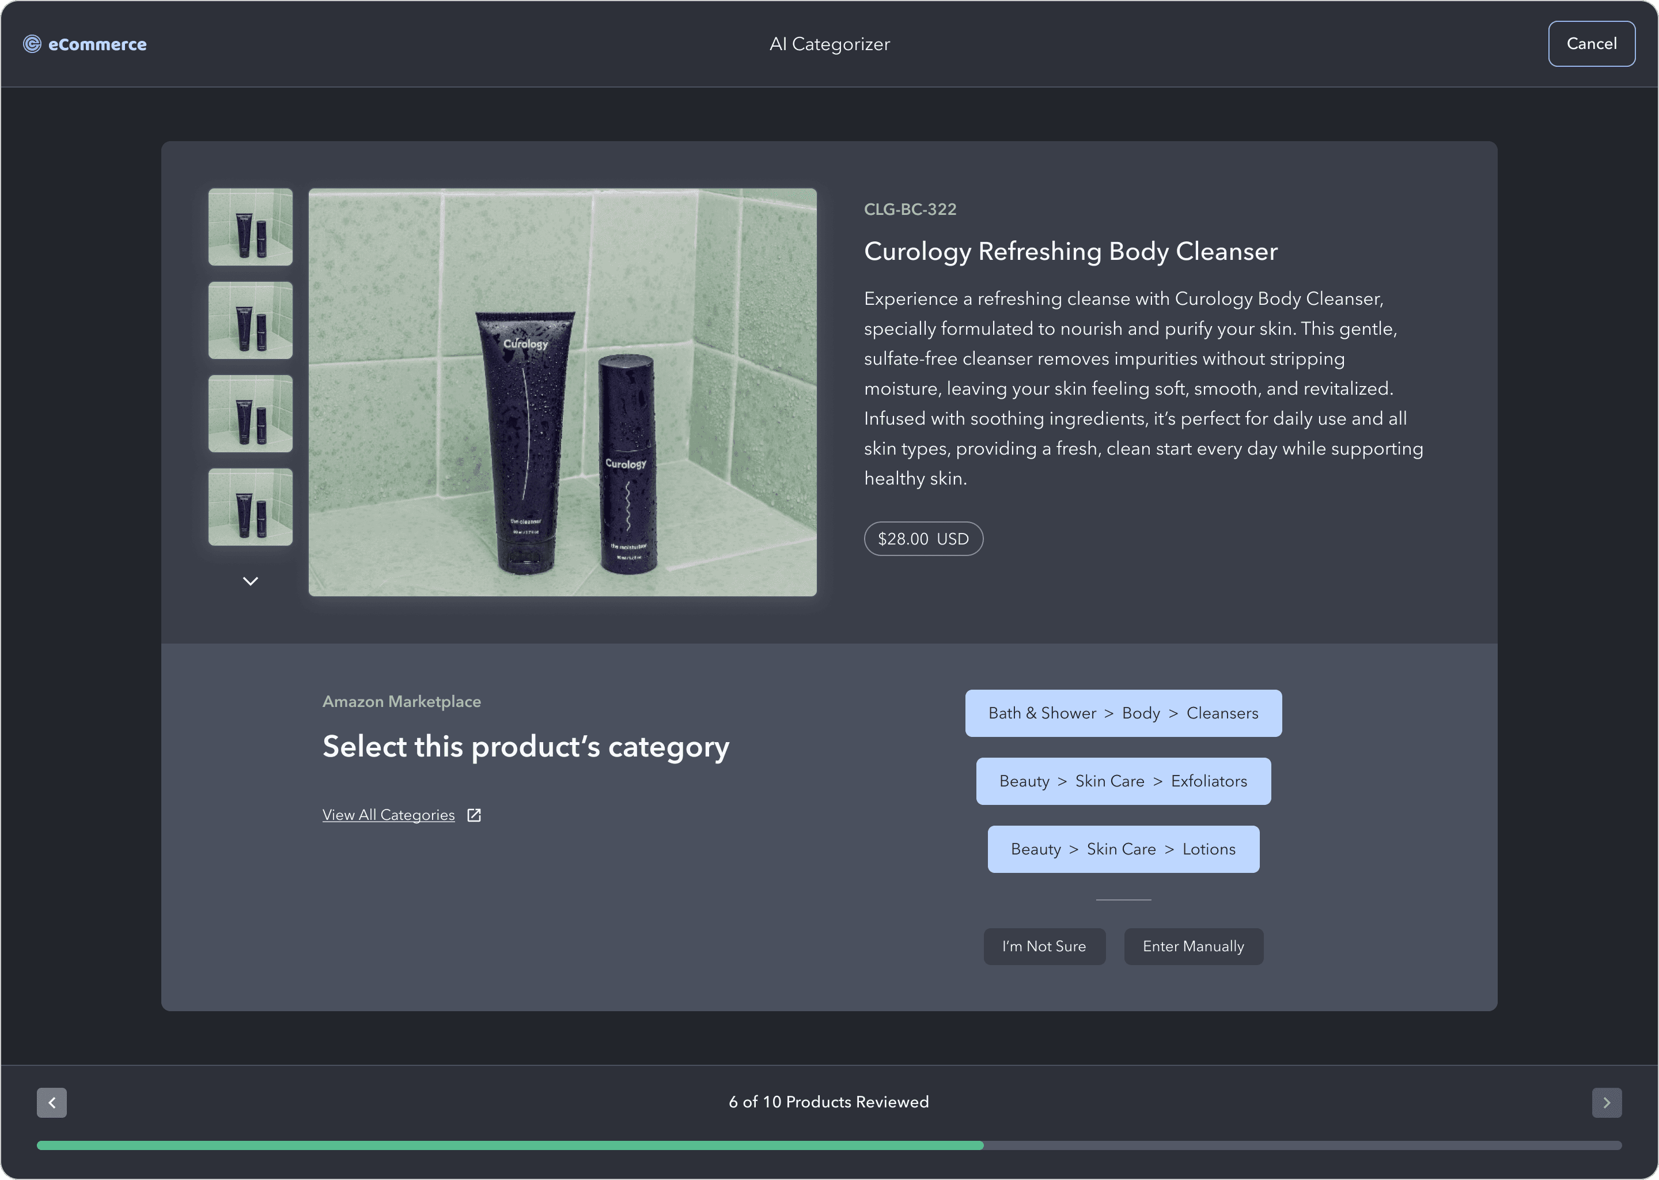Image resolution: width=1659 pixels, height=1180 pixels.
Task: Click the eCommerce logo icon
Action: 32,44
